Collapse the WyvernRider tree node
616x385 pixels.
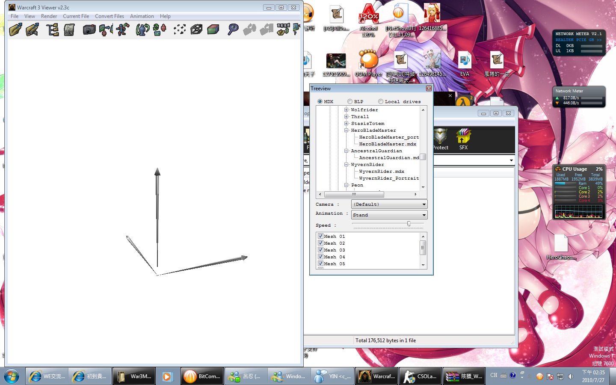click(346, 164)
